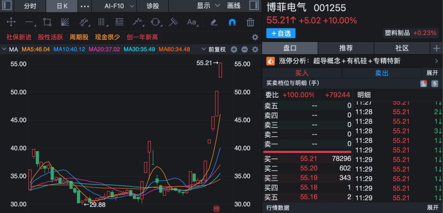The image size is (443, 213).
Task: Toggle the right sidebar panel
Action: [254, 6]
